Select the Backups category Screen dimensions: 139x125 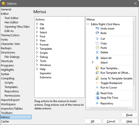point(6,48)
